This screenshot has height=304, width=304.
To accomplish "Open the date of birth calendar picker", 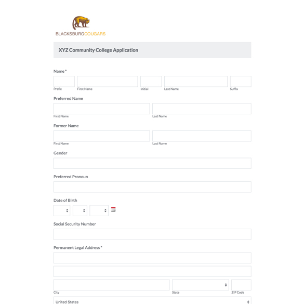I will pyautogui.click(x=113, y=209).
